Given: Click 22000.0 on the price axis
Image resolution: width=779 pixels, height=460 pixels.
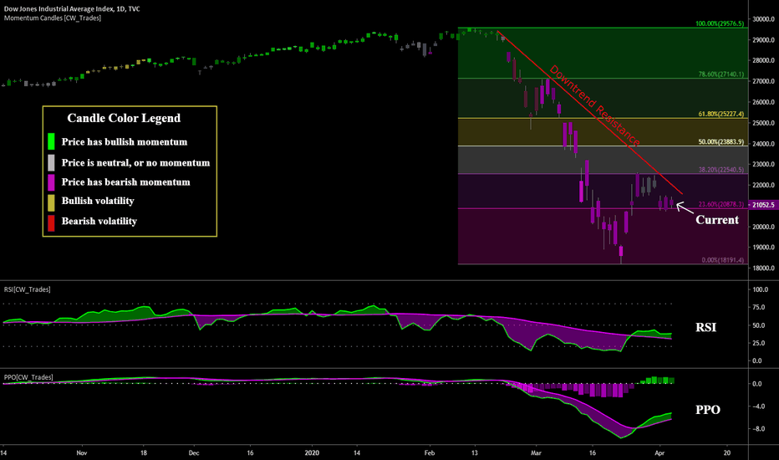Looking at the screenshot, I should (764, 185).
